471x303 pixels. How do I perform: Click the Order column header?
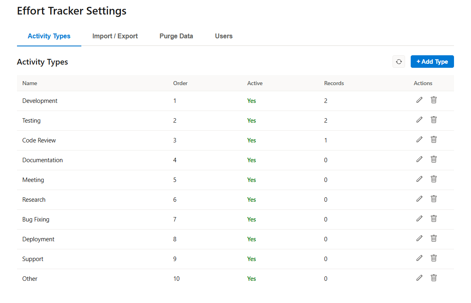tap(180, 83)
